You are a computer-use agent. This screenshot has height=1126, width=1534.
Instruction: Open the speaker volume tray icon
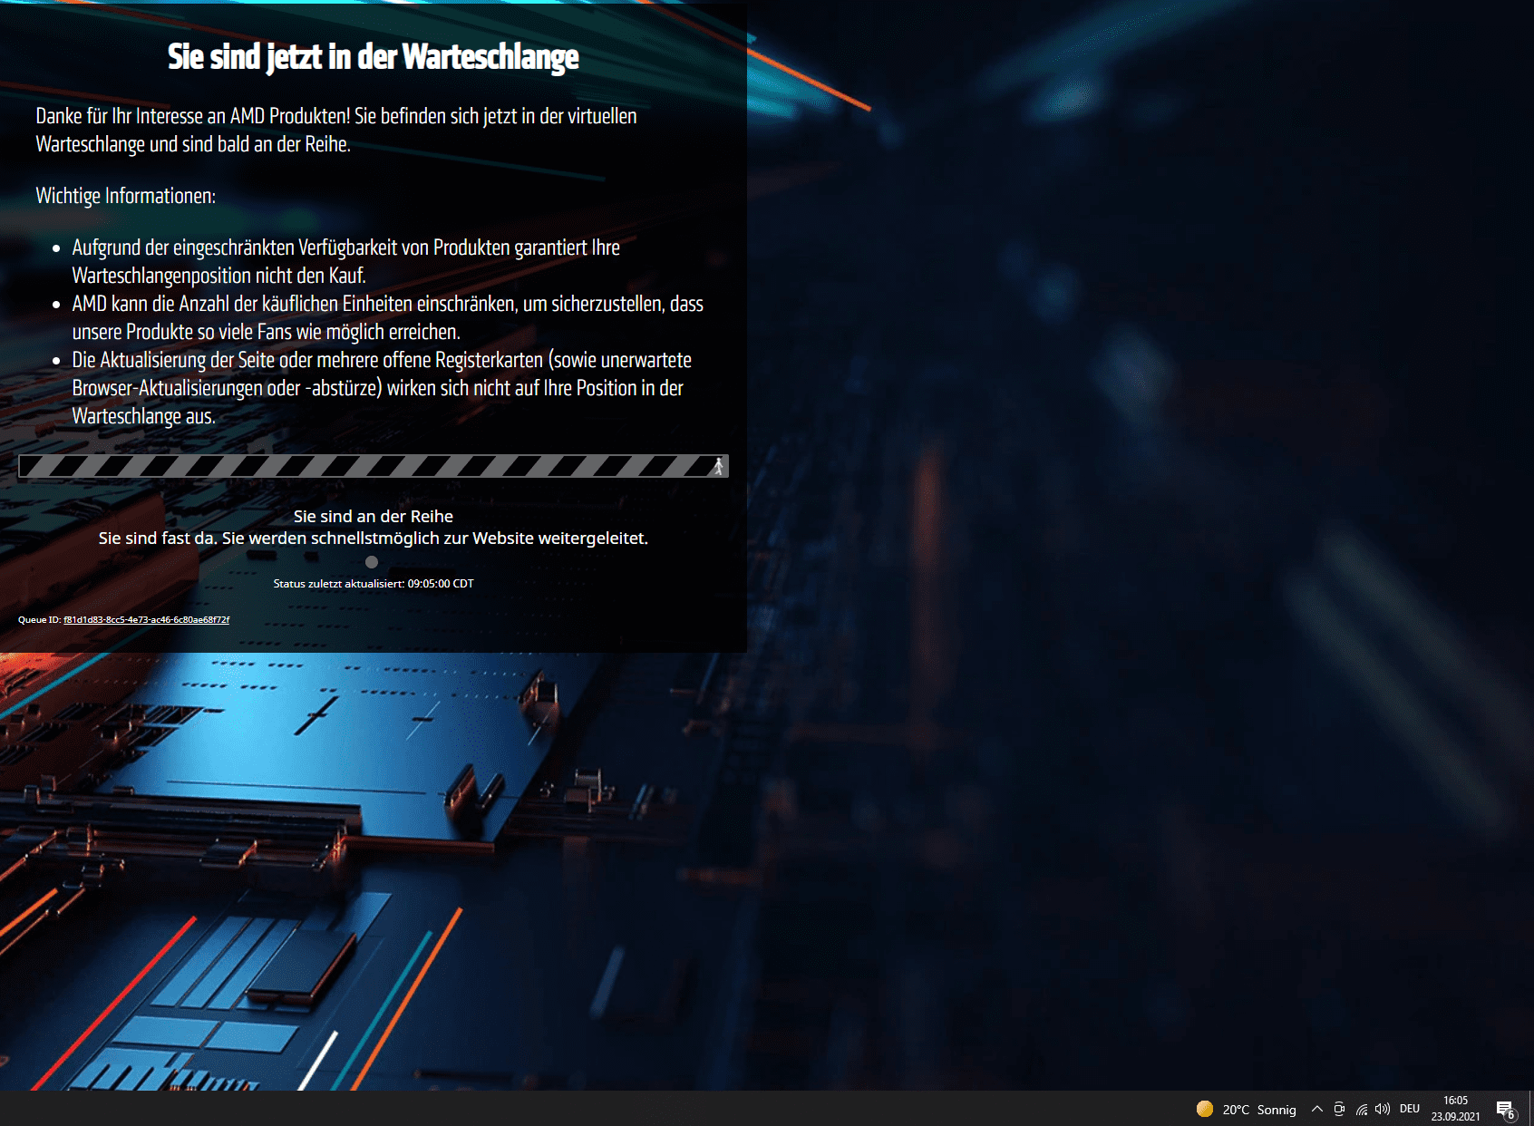coord(1383,1109)
